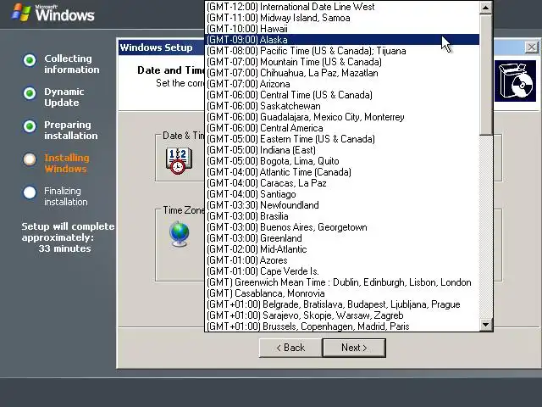
Task: Click the time zone list scrollbar thumb
Action: click(485, 75)
